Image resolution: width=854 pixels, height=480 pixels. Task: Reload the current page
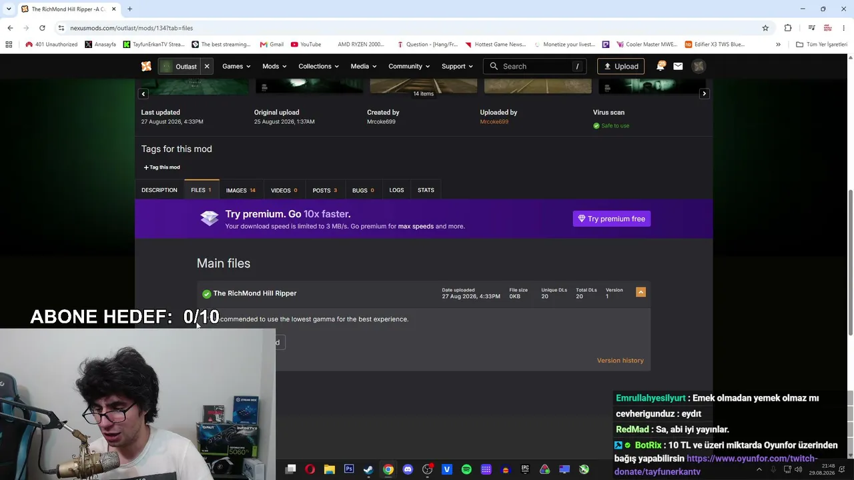pyautogui.click(x=42, y=28)
